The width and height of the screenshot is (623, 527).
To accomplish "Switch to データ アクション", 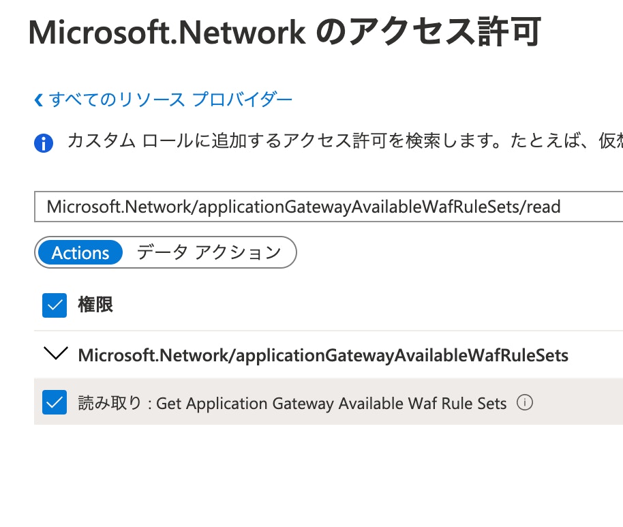I will (209, 253).
